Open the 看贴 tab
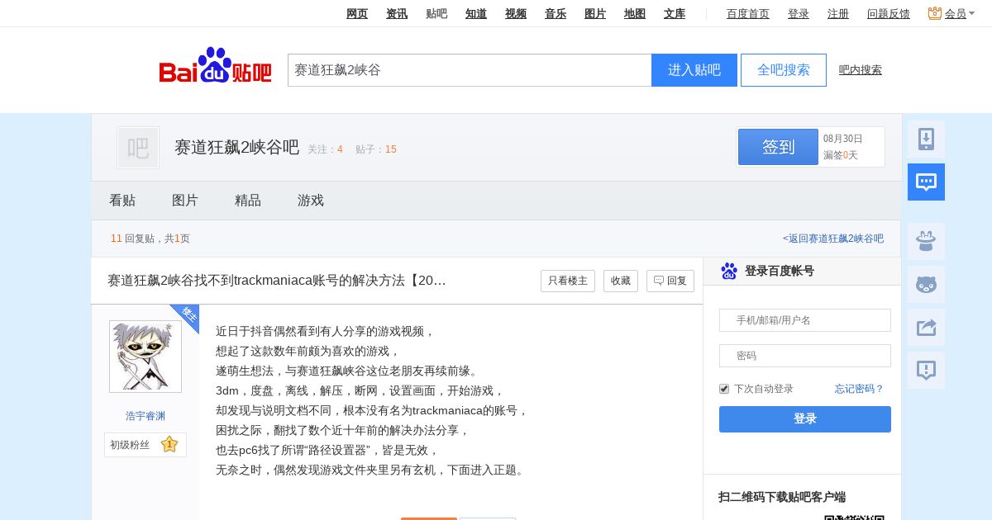Image resolution: width=992 pixels, height=520 pixels. 122,201
